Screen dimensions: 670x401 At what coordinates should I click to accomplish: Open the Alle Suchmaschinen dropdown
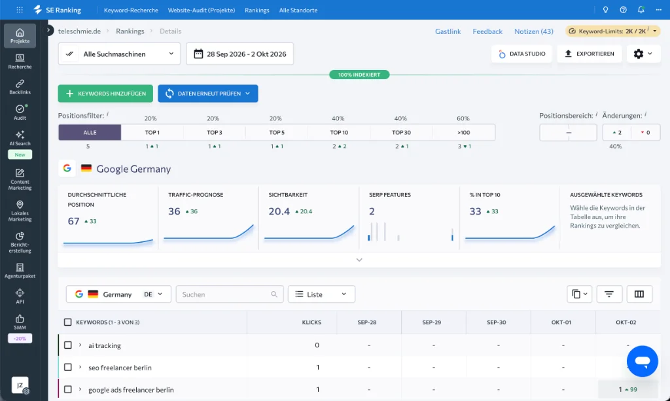(119, 54)
